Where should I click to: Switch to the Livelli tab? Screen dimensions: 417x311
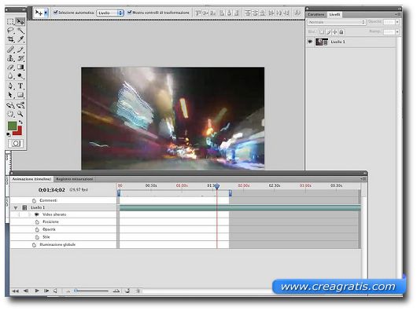(x=334, y=15)
